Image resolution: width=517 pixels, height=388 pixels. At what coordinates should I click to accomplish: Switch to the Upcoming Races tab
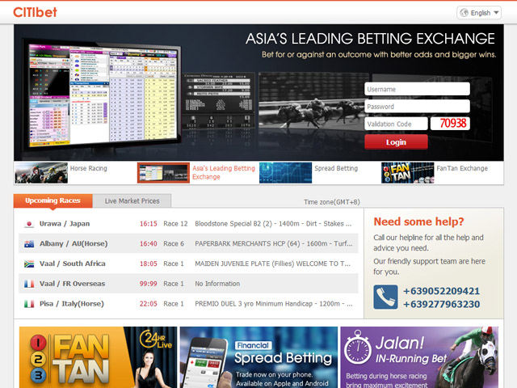[x=53, y=200]
